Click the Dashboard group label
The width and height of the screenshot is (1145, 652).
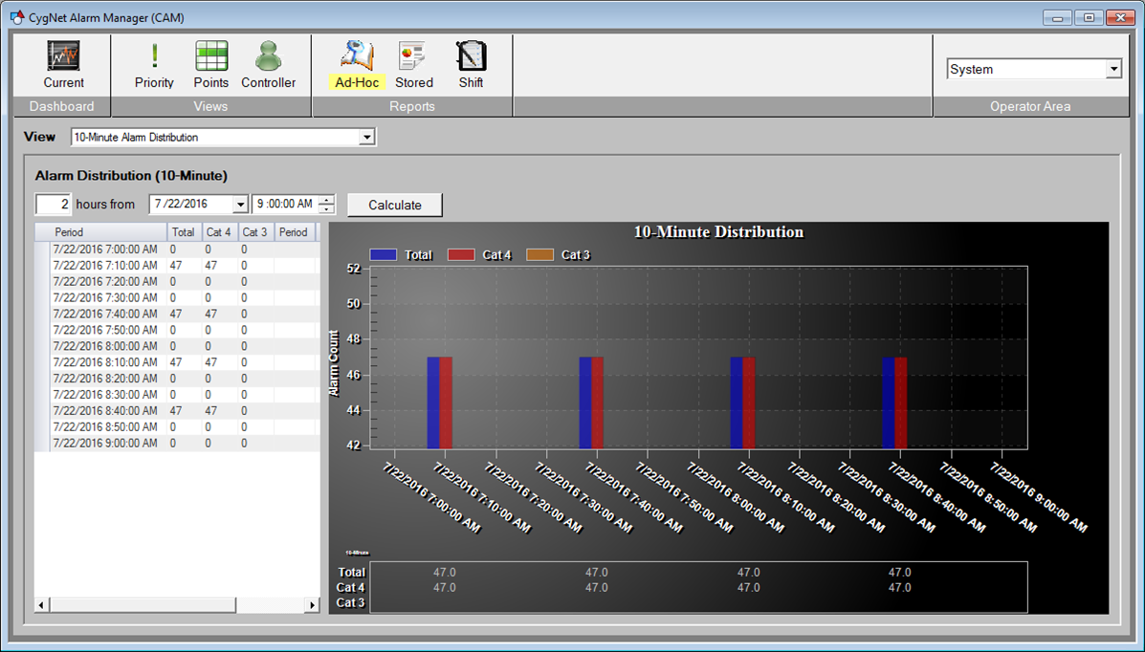[62, 107]
